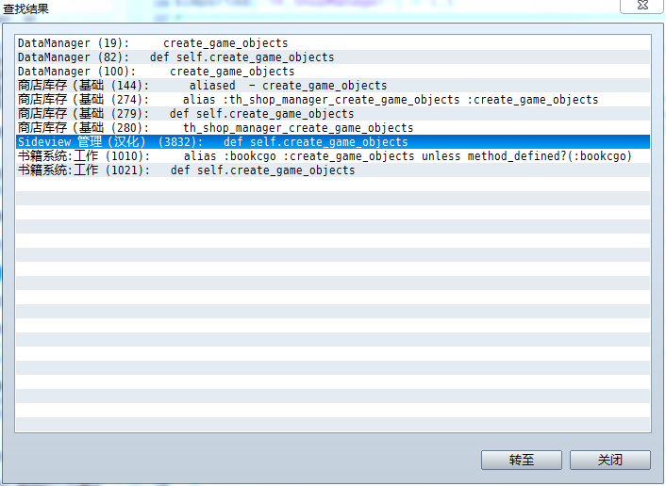
Task: Click the 转至 button
Action: click(x=521, y=460)
